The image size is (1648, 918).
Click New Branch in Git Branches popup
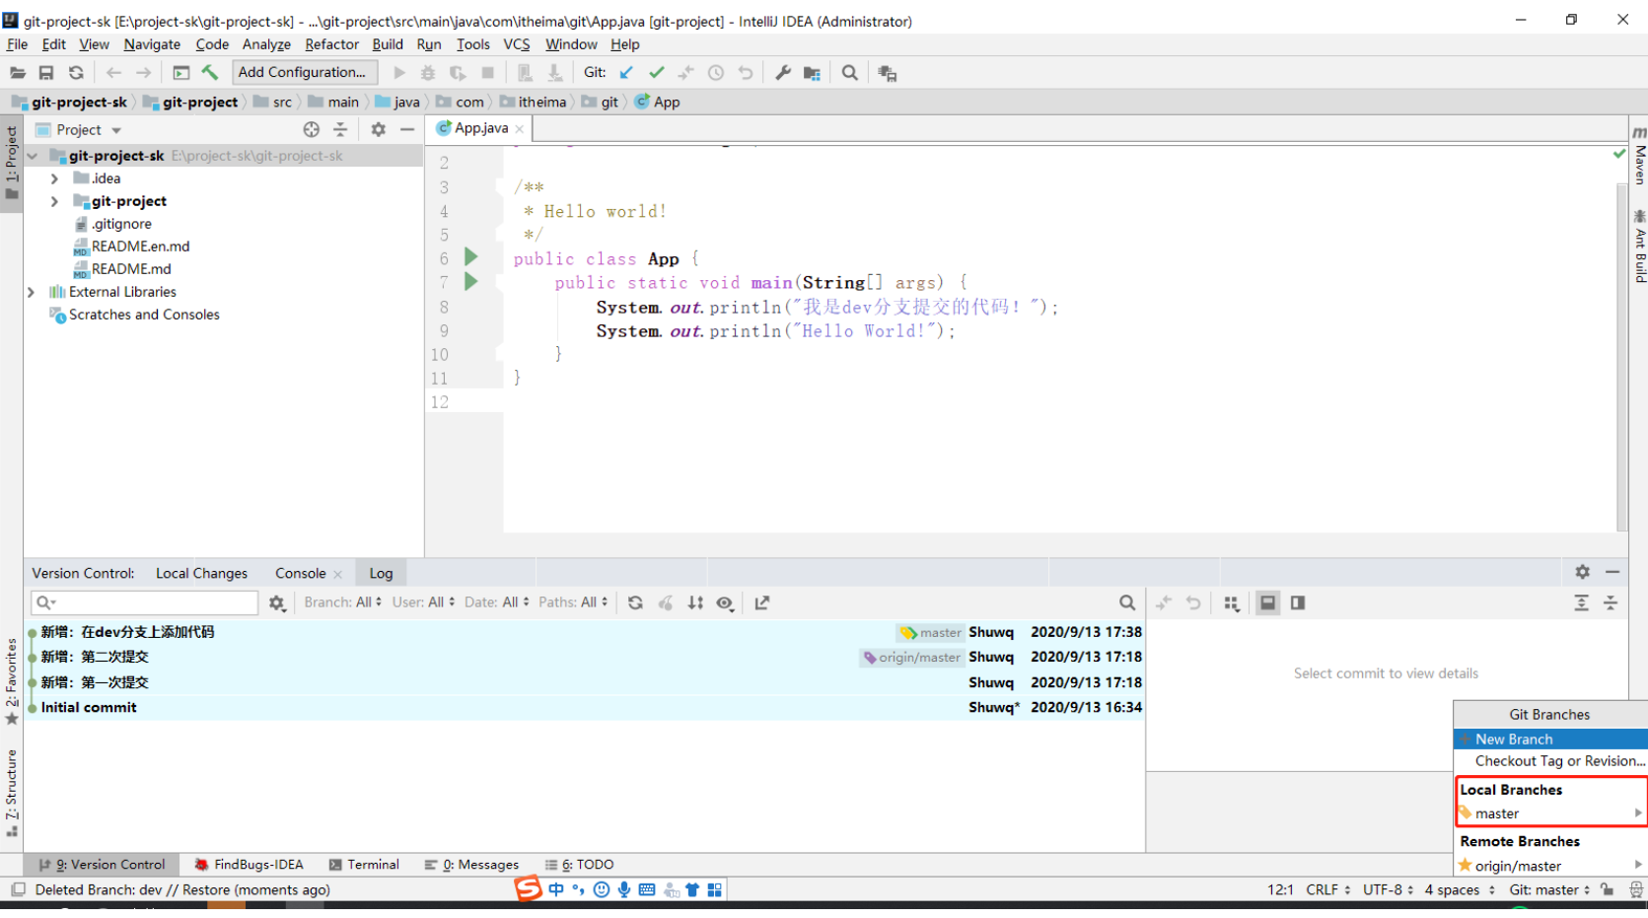click(1514, 739)
